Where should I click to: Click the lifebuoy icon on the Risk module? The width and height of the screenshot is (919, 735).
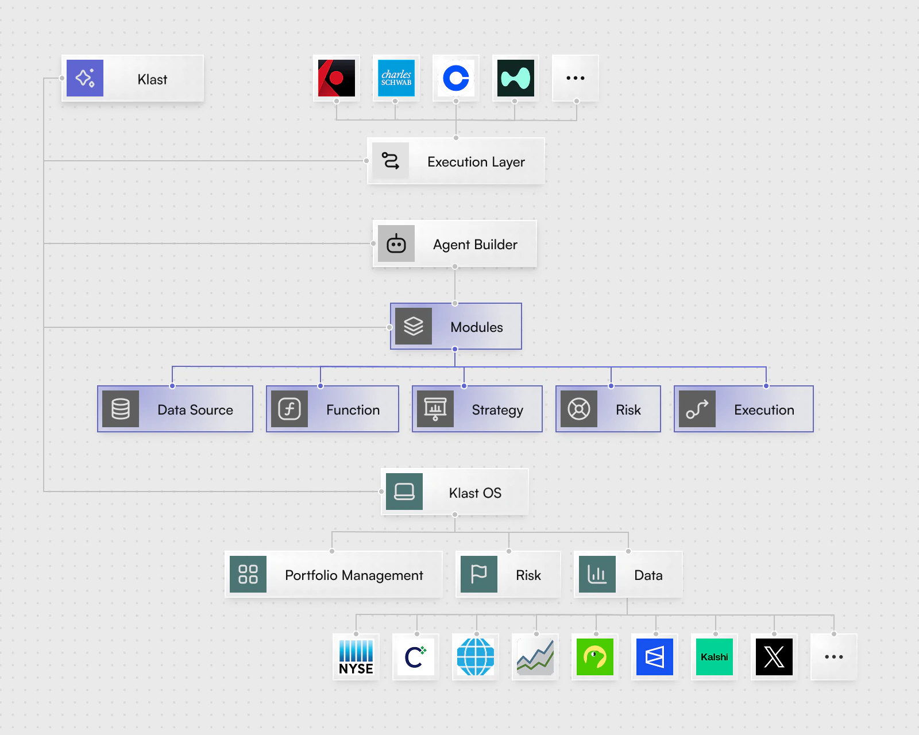point(579,409)
